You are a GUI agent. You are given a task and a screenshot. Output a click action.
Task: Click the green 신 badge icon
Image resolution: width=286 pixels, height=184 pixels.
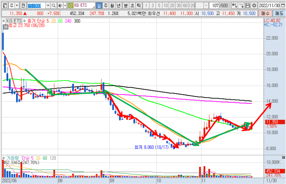[70, 5]
